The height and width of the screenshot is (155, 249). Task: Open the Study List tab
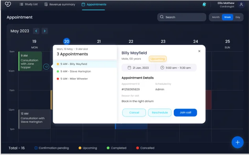[29, 4]
